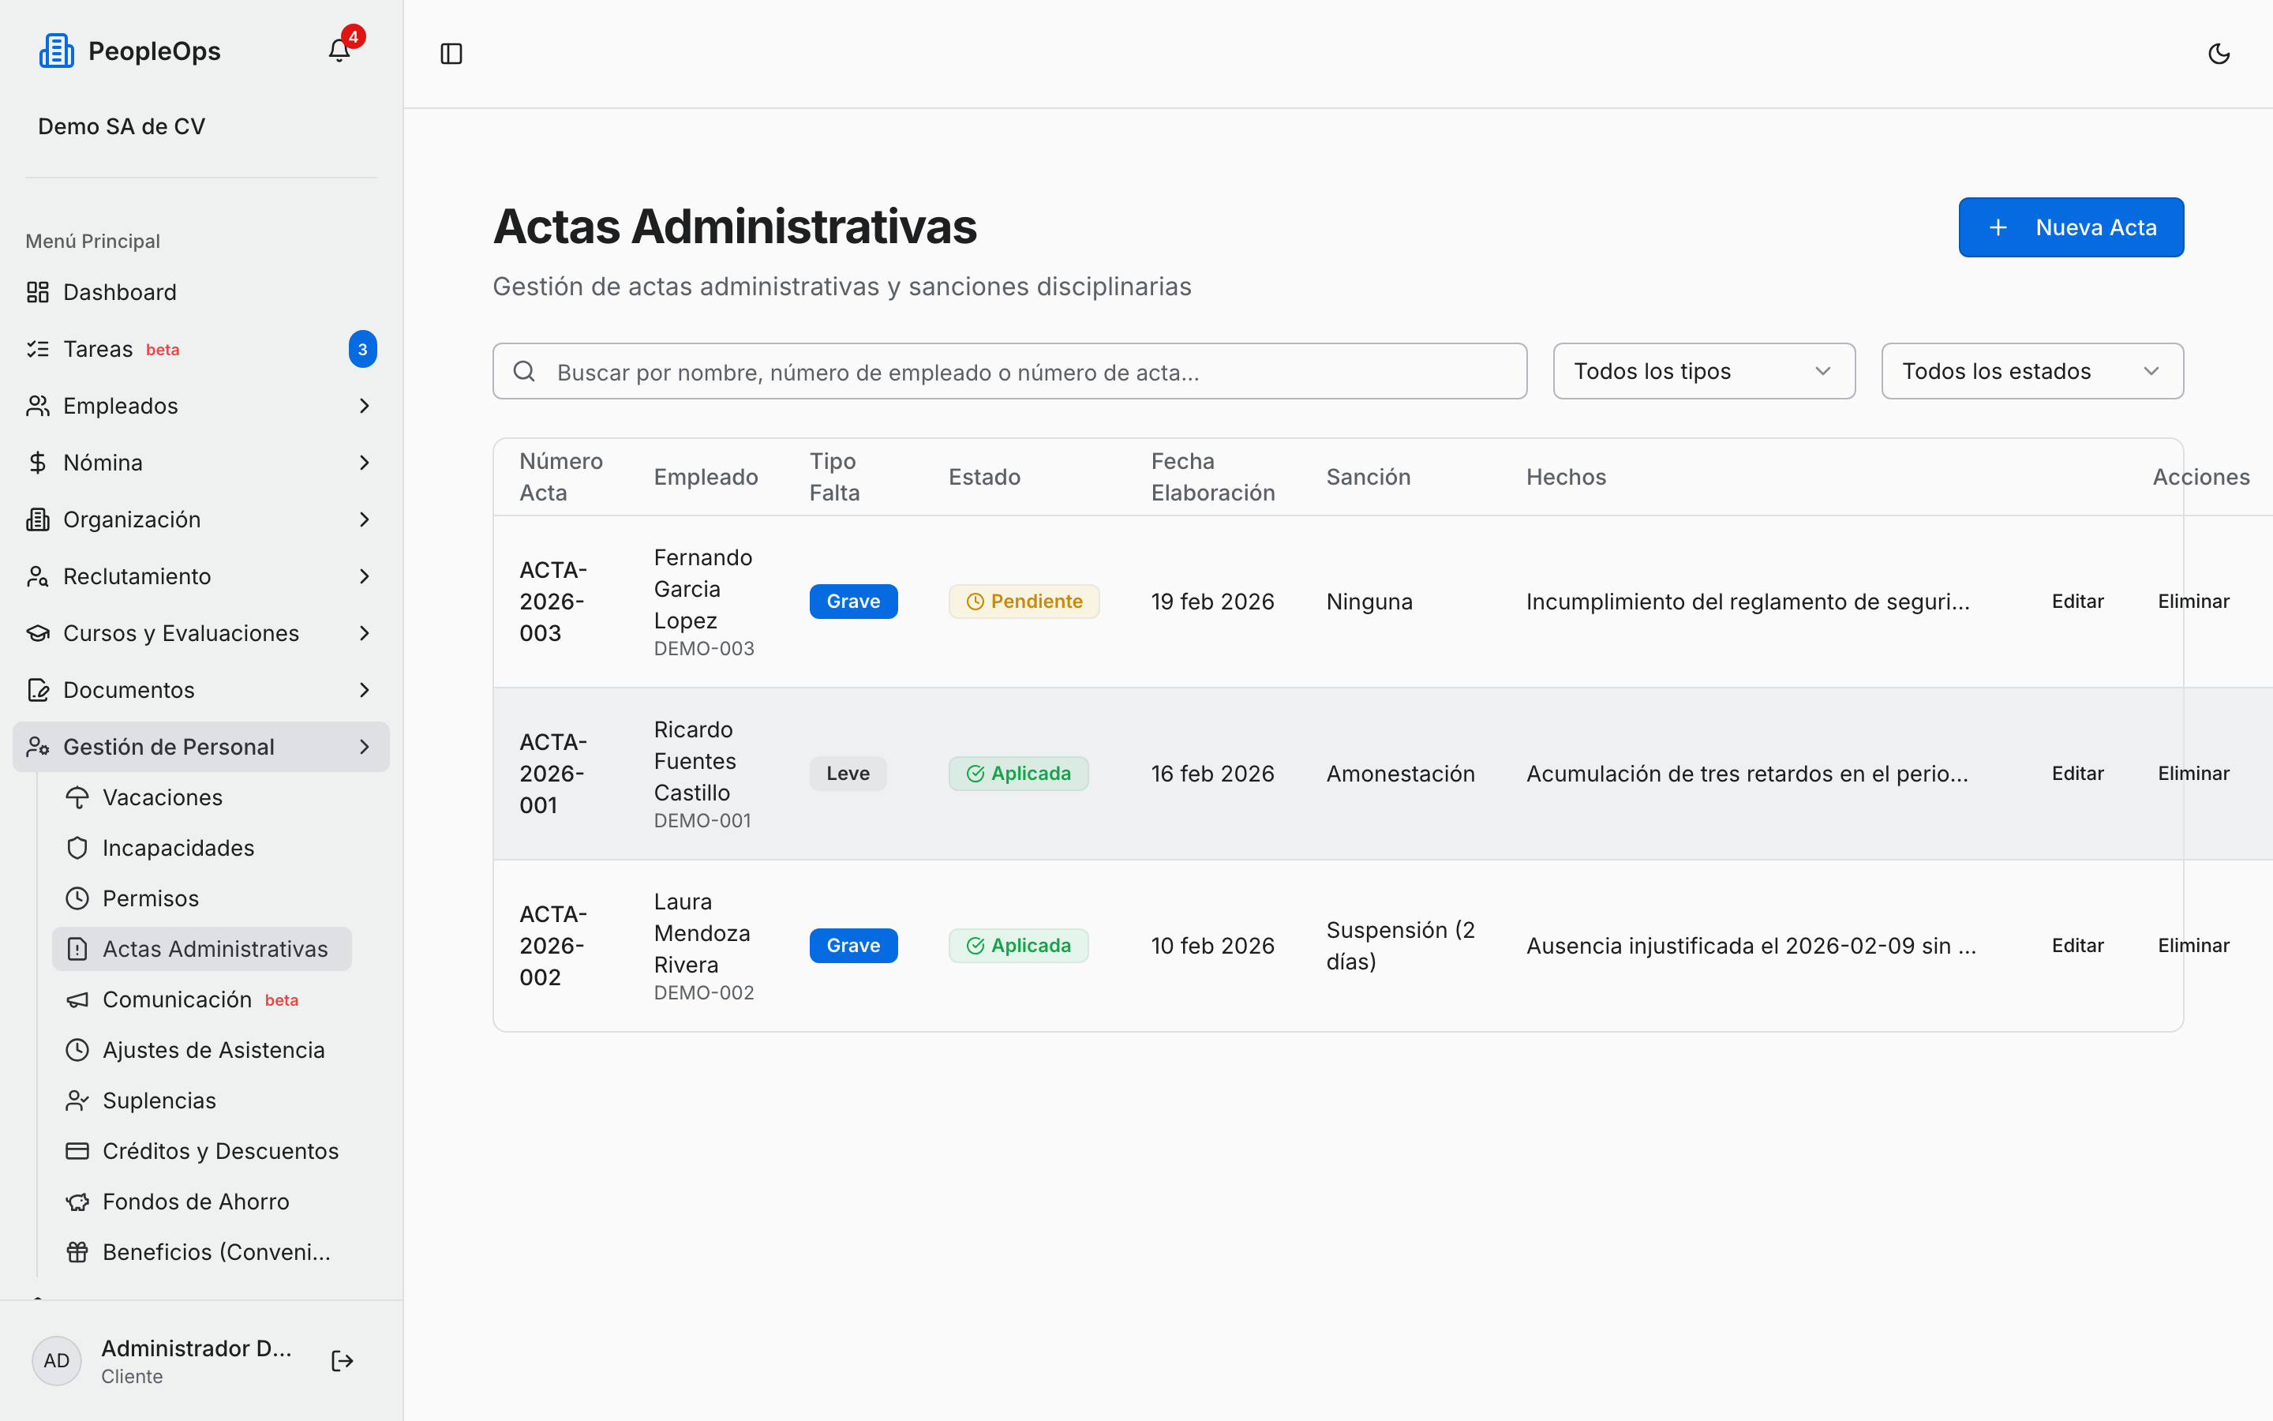This screenshot has width=2273, height=1421.
Task: Go to Tareas beta section
Action: coord(201,350)
